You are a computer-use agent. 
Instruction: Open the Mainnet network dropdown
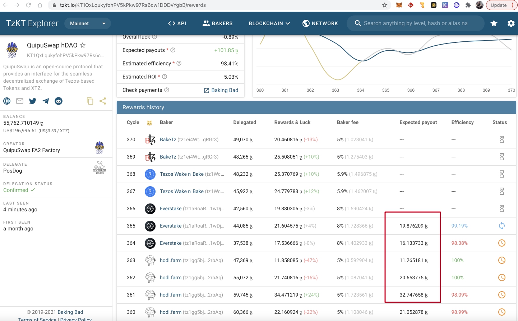88,23
